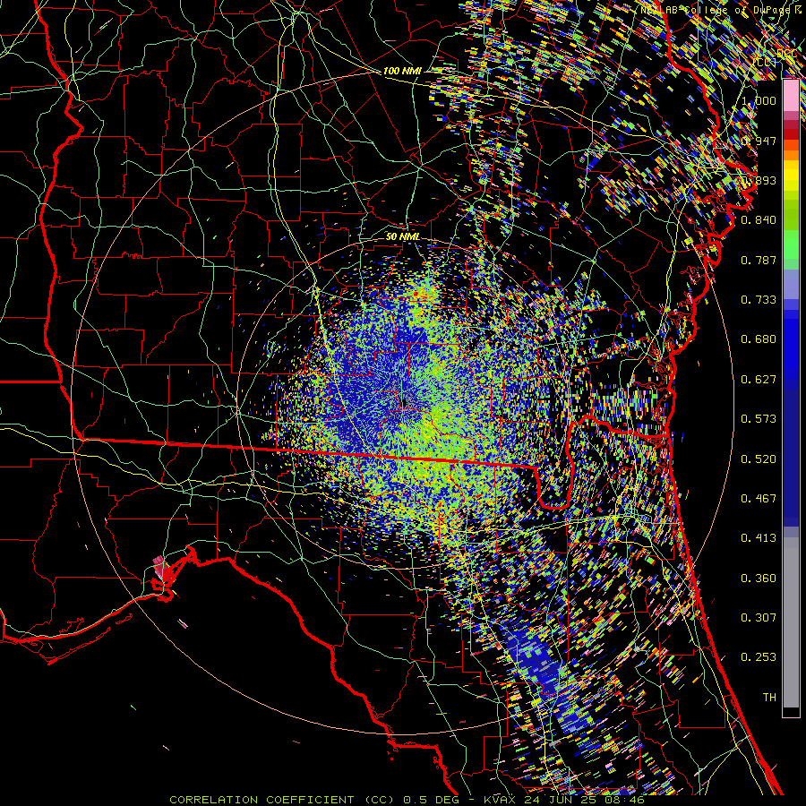Click the 0.893 legend value
Screen dimensions: 806x806
click(x=759, y=180)
